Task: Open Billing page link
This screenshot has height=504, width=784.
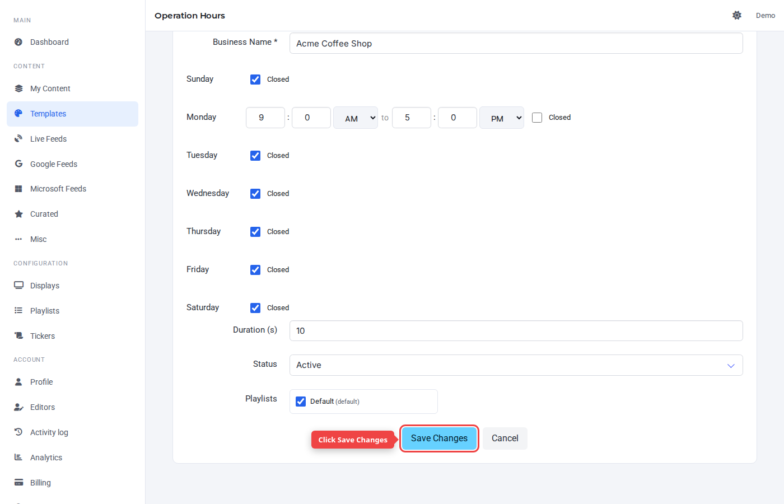Action: coord(72,483)
